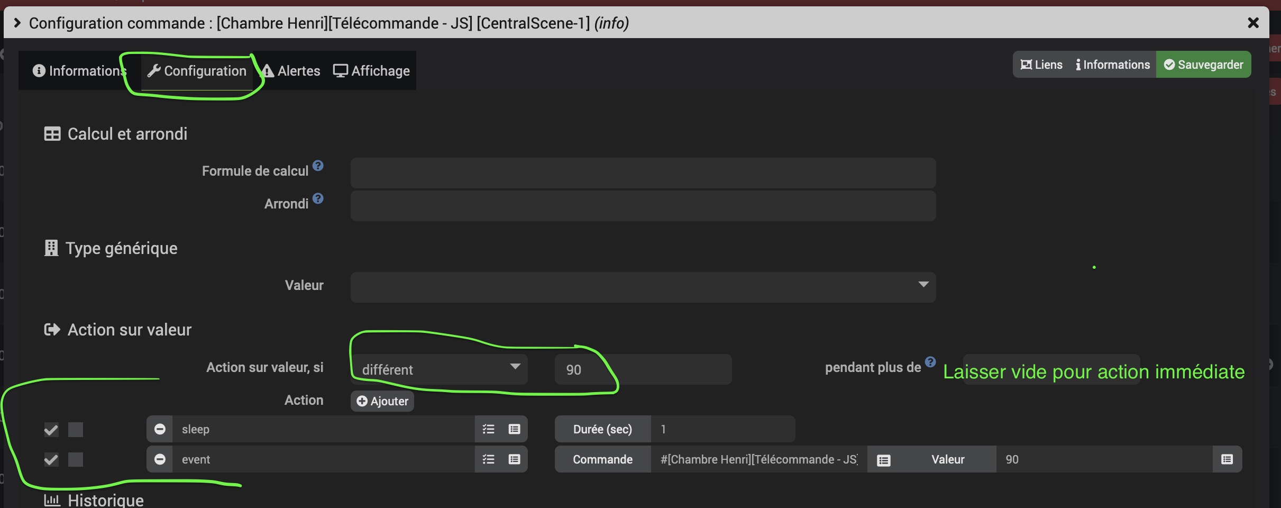Viewport: 1281px width, 508px height.
Task: Open the "différent" condition dropdown
Action: coord(440,369)
